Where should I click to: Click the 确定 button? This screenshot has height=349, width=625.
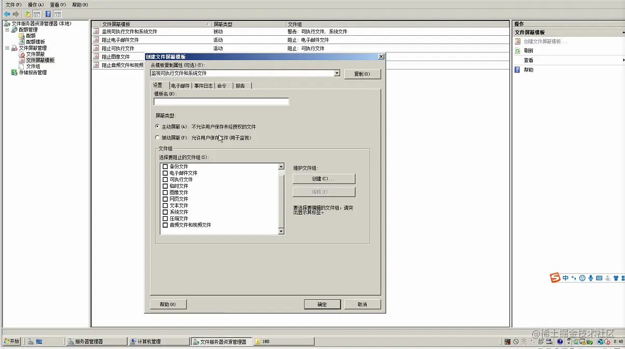[x=322, y=304]
